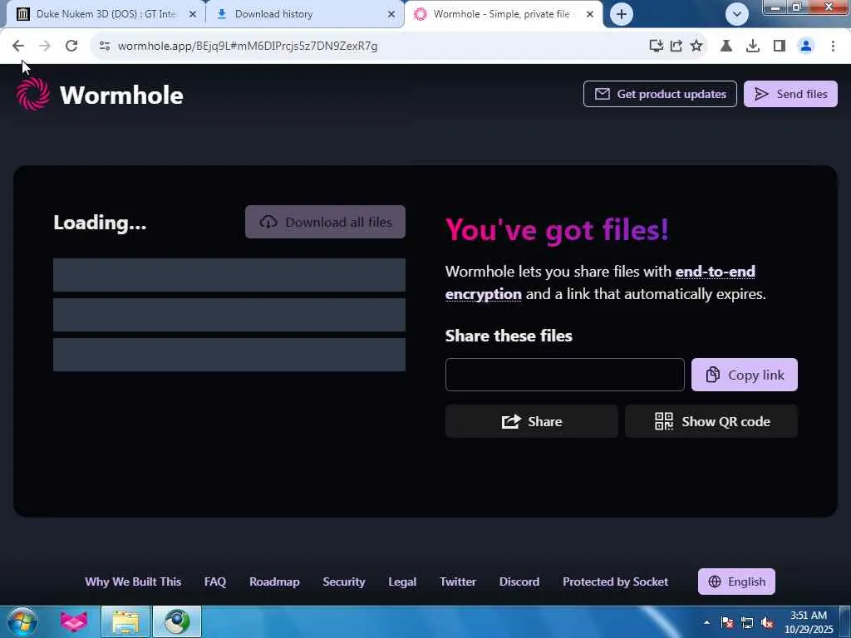851x638 pixels.
Task: Click the Send files button
Action: (790, 94)
